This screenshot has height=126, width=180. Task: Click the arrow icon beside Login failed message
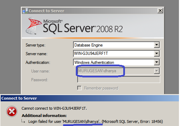click(23, 121)
